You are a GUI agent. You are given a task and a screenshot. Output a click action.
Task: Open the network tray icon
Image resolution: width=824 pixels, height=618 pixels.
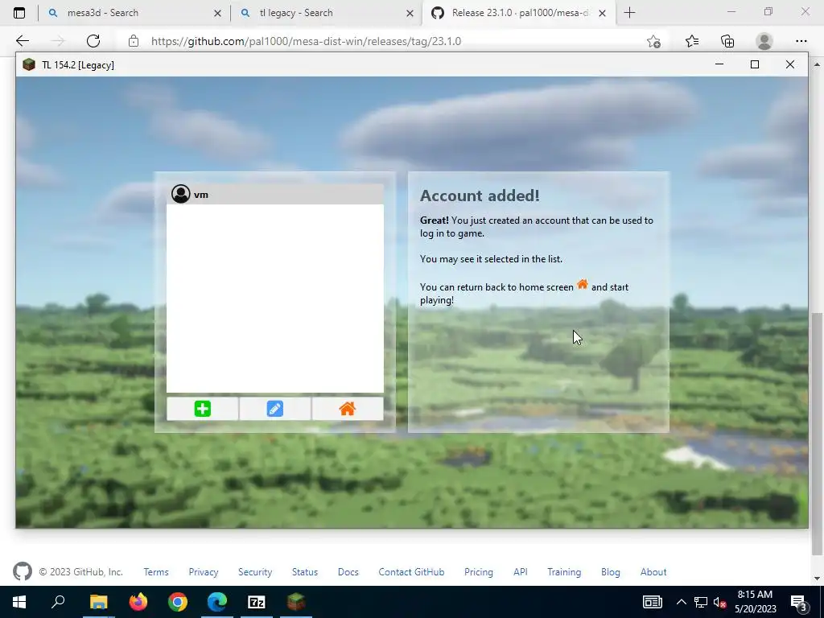(x=701, y=602)
